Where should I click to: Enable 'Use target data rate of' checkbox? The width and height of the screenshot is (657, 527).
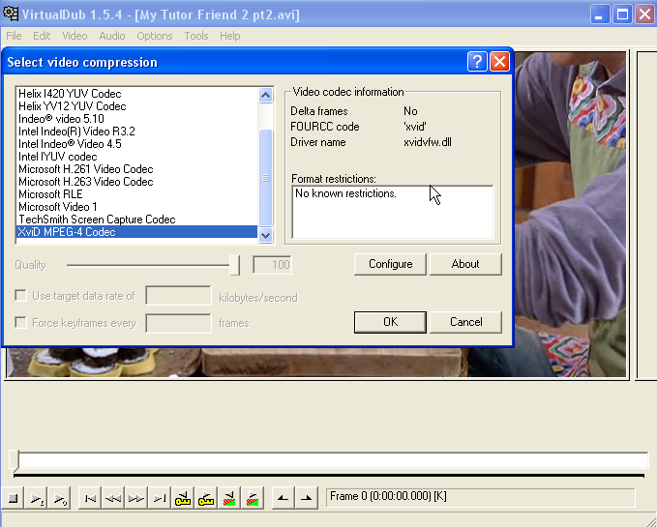pos(20,296)
